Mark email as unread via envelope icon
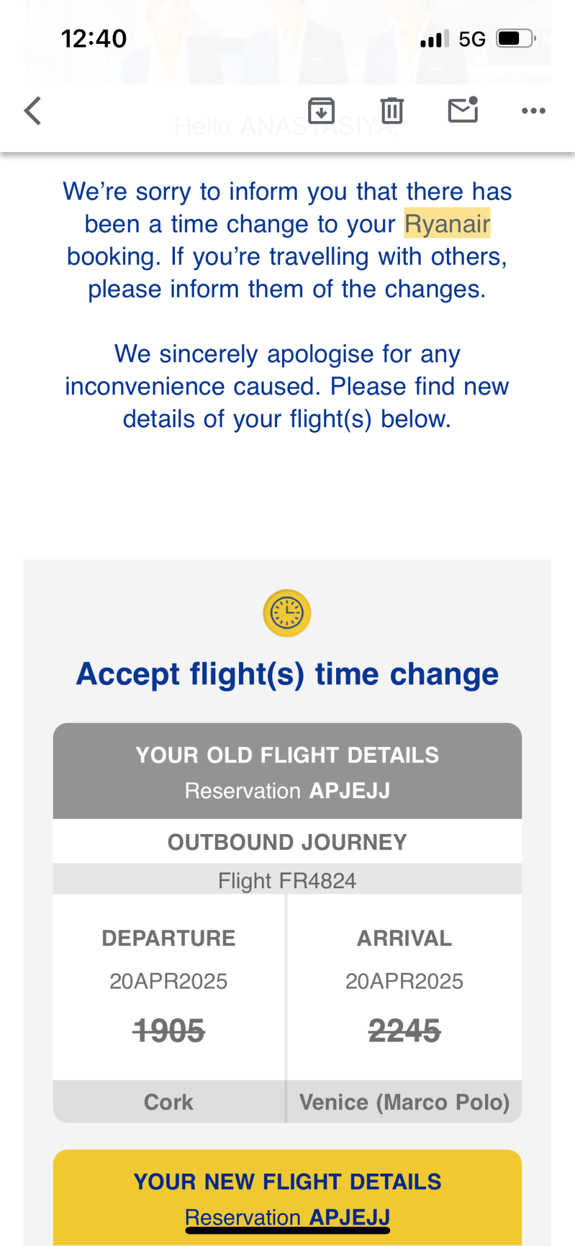Viewport: 575px width, 1246px height. pyautogui.click(x=463, y=110)
